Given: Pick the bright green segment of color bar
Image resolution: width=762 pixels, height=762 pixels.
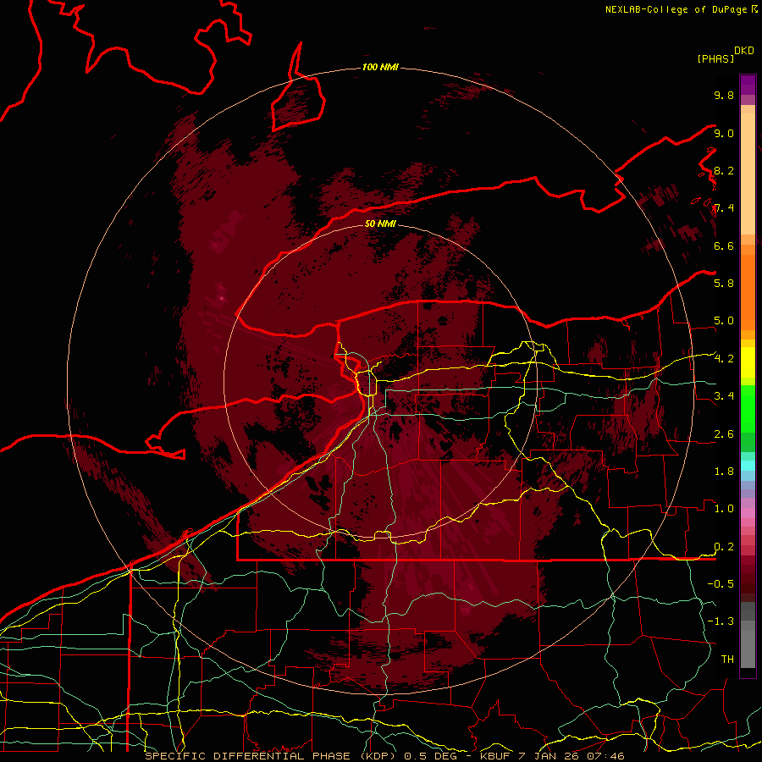Looking at the screenshot, I should (x=748, y=408).
